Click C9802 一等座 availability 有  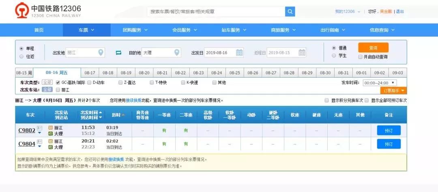pos(164,130)
